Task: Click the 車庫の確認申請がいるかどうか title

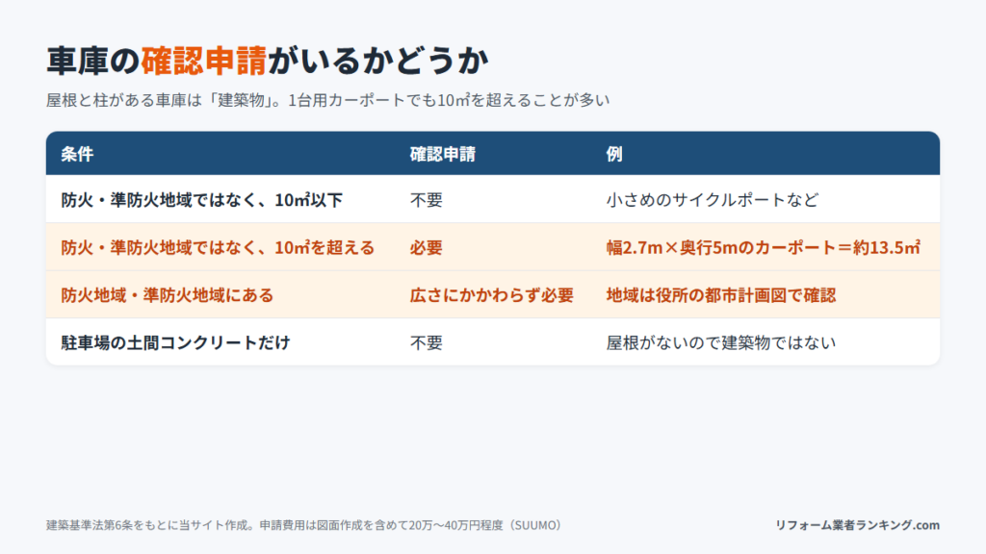Action: [268, 61]
